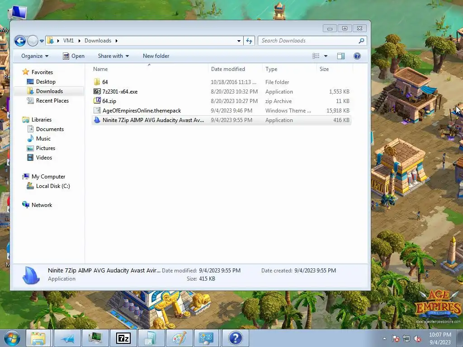Open the Windows Start menu
463x347 pixels.
11,338
